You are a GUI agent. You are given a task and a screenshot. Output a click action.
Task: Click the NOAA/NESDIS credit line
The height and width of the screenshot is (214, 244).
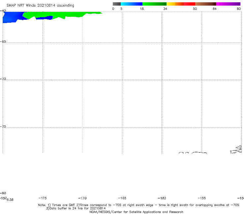tap(136, 212)
